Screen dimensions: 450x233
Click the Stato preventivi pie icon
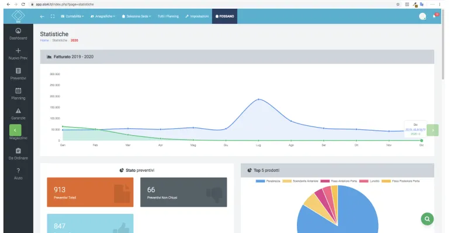click(x=122, y=171)
